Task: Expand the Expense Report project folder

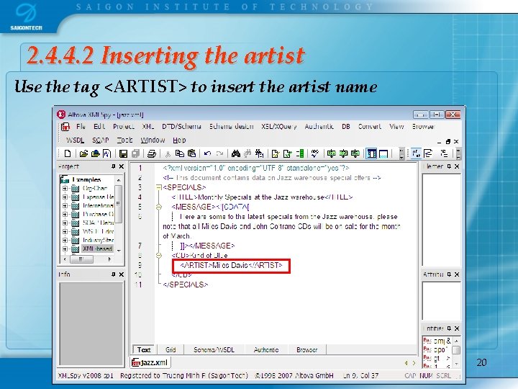Action: [65, 197]
